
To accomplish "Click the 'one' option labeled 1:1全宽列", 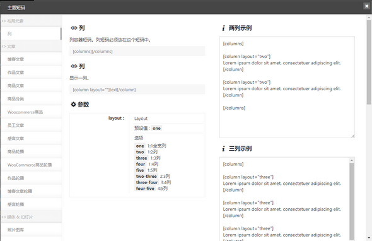I will point(140,146).
